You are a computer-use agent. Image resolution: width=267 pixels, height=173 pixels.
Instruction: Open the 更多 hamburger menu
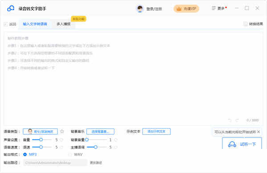[x=219, y=8]
